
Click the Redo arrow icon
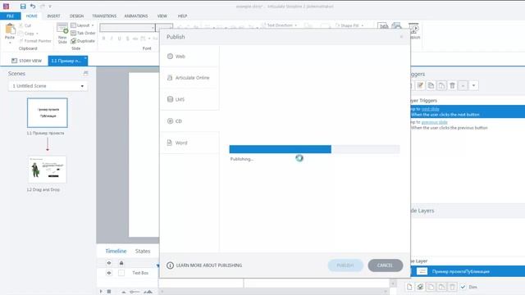(43, 7)
